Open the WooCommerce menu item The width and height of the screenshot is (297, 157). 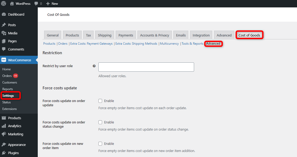[x=19, y=60]
